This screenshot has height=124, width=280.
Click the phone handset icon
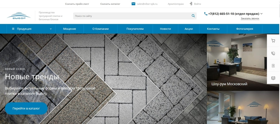[x=206, y=14]
